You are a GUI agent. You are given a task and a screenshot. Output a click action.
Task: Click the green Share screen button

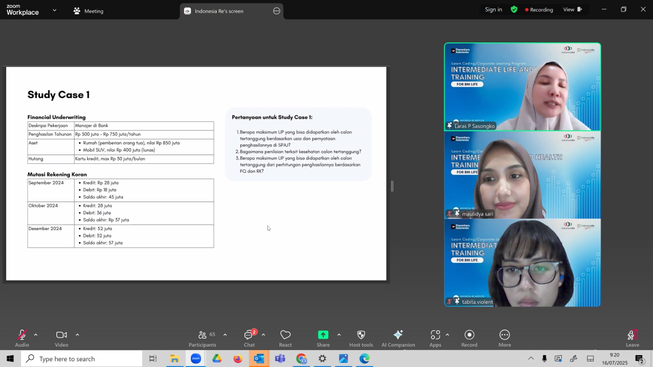point(323,338)
